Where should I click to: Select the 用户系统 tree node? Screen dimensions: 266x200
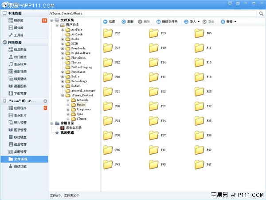pos(70,25)
